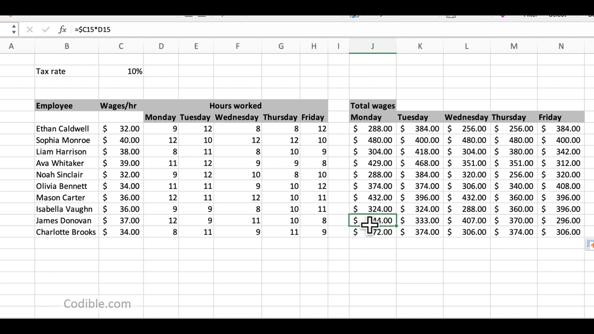594x334 pixels.
Task: Select highlighted column J header
Action: point(373,46)
